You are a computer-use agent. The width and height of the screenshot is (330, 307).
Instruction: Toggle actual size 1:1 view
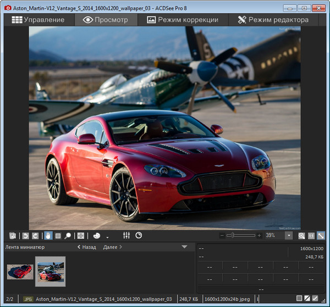pos(311,236)
